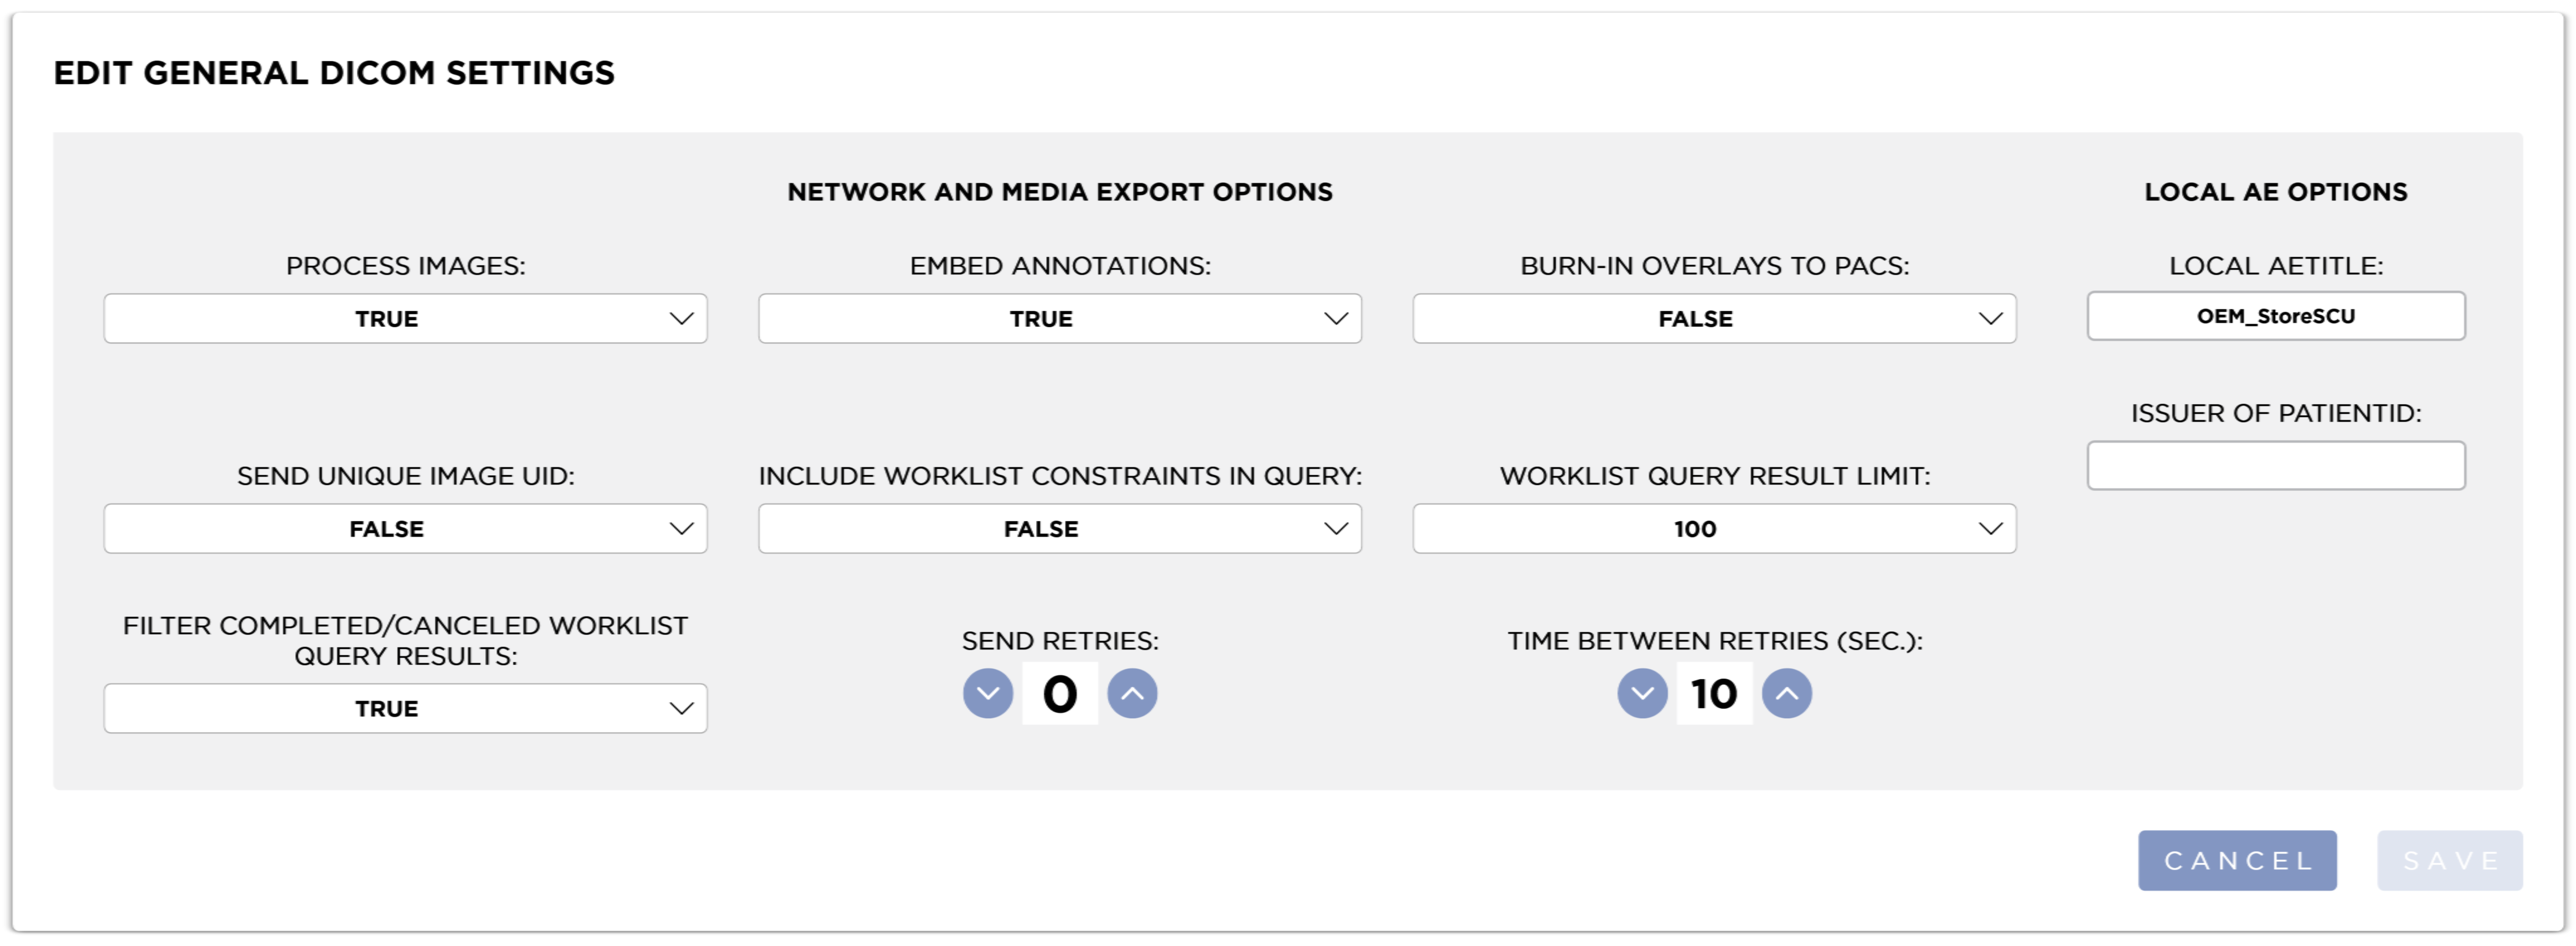Increase the Send Retries value
The height and width of the screenshot is (946, 2576).
1132,693
